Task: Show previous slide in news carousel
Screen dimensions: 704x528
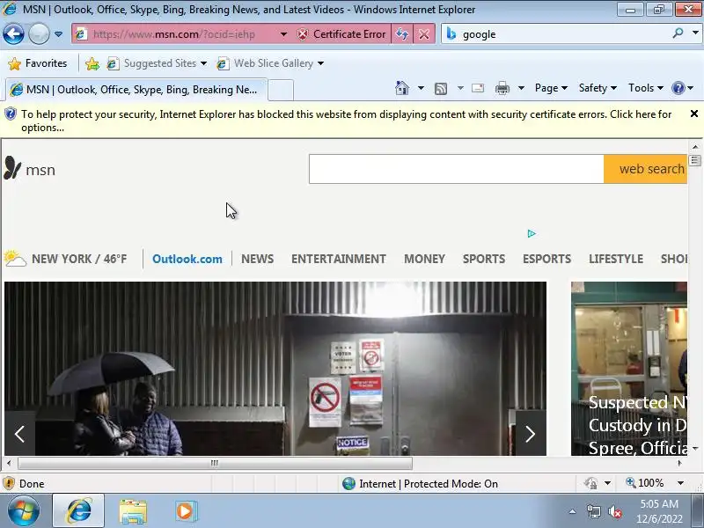Action: pos(19,434)
